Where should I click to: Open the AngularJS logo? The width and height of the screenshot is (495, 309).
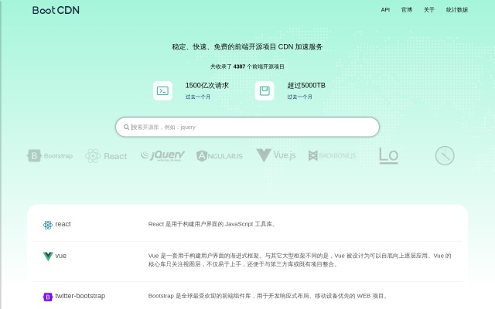tap(220, 155)
